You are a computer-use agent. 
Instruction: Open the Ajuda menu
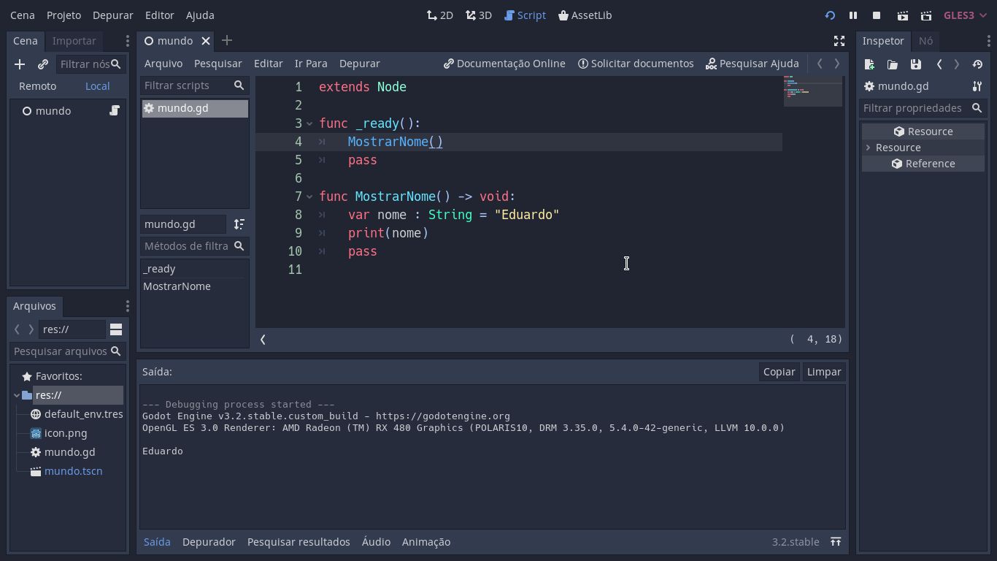pos(200,15)
